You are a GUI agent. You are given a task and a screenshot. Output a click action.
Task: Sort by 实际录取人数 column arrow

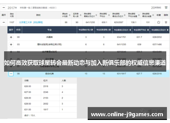point(81,15)
